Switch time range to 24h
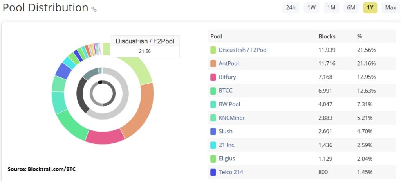Screen dimensions: 401x184 (x=291, y=8)
